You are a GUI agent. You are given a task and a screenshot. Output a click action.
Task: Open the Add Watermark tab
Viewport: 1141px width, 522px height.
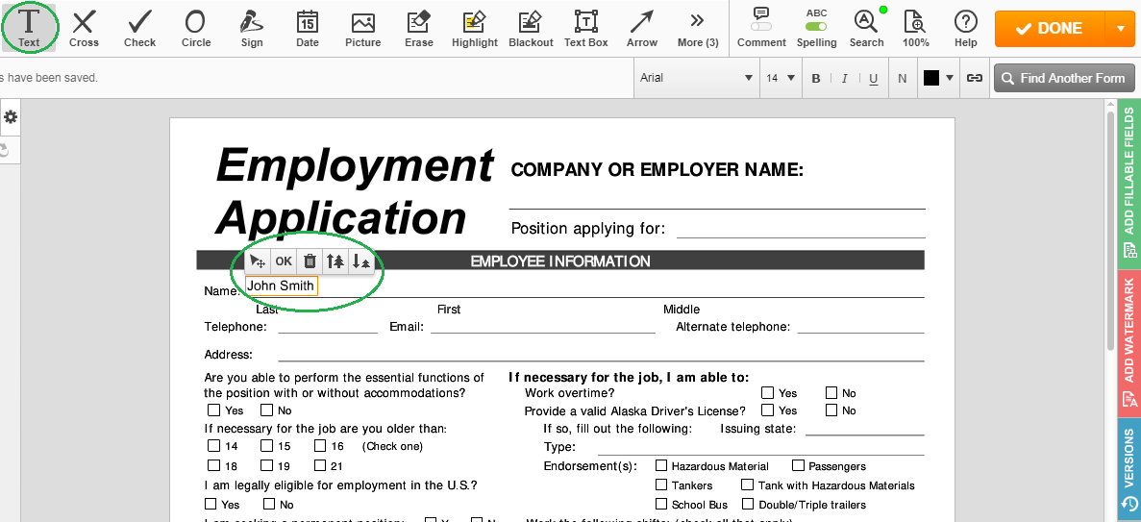coord(1129,343)
